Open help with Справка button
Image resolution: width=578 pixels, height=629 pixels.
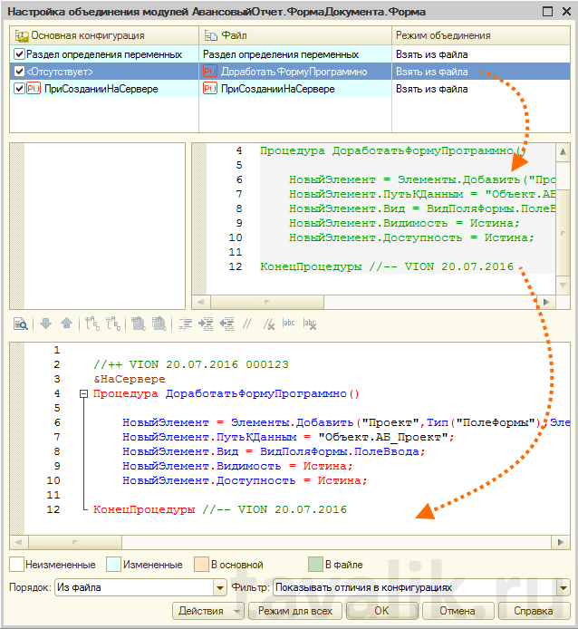(534, 611)
